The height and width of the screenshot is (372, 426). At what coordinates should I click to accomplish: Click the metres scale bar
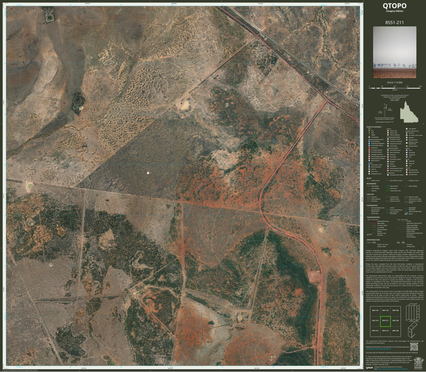[395, 88]
